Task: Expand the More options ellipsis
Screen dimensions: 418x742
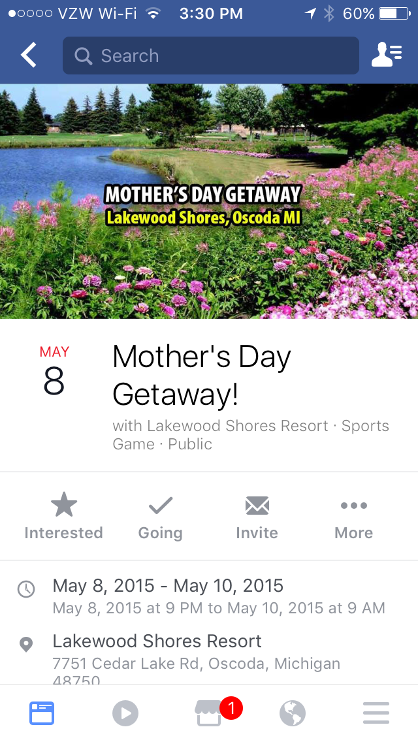Action: [353, 506]
